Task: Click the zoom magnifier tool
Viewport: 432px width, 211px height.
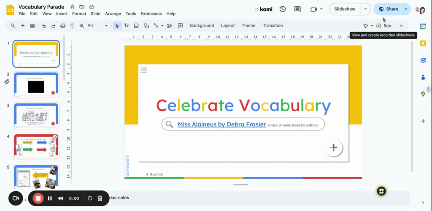Action: [81, 26]
